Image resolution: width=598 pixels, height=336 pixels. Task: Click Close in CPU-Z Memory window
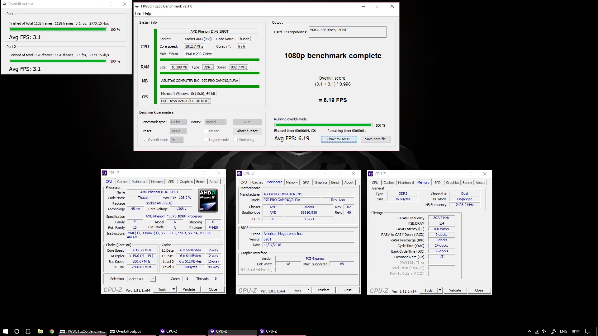click(479, 290)
